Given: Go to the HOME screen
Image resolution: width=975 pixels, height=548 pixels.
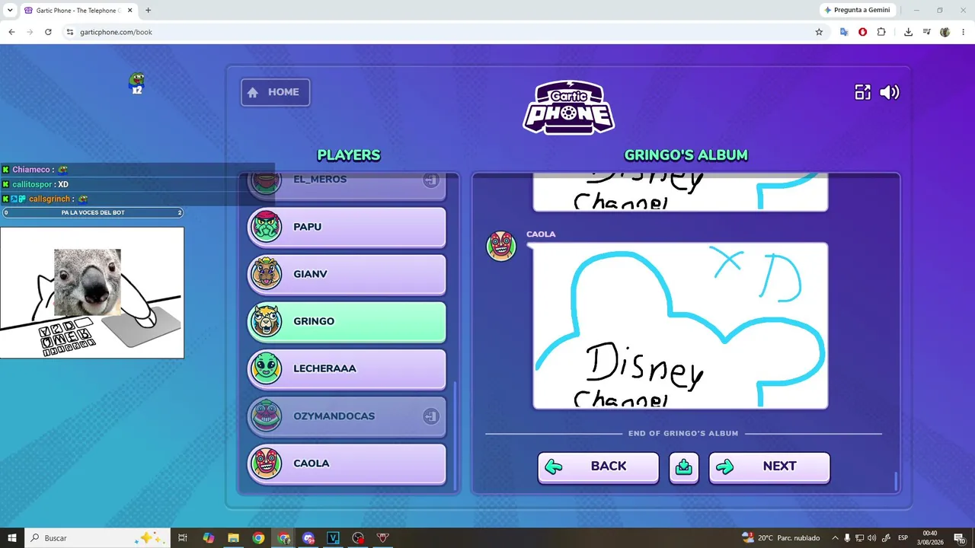Looking at the screenshot, I should pos(275,92).
